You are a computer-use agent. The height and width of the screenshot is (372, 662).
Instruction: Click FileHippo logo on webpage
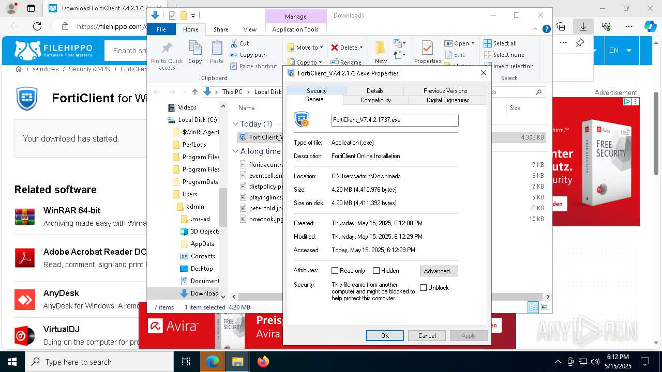[x=54, y=50]
